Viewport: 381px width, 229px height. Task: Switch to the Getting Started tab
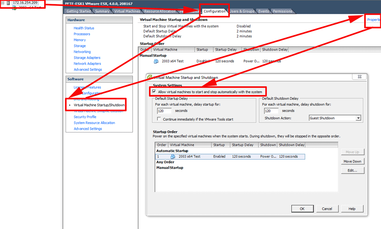pos(78,11)
